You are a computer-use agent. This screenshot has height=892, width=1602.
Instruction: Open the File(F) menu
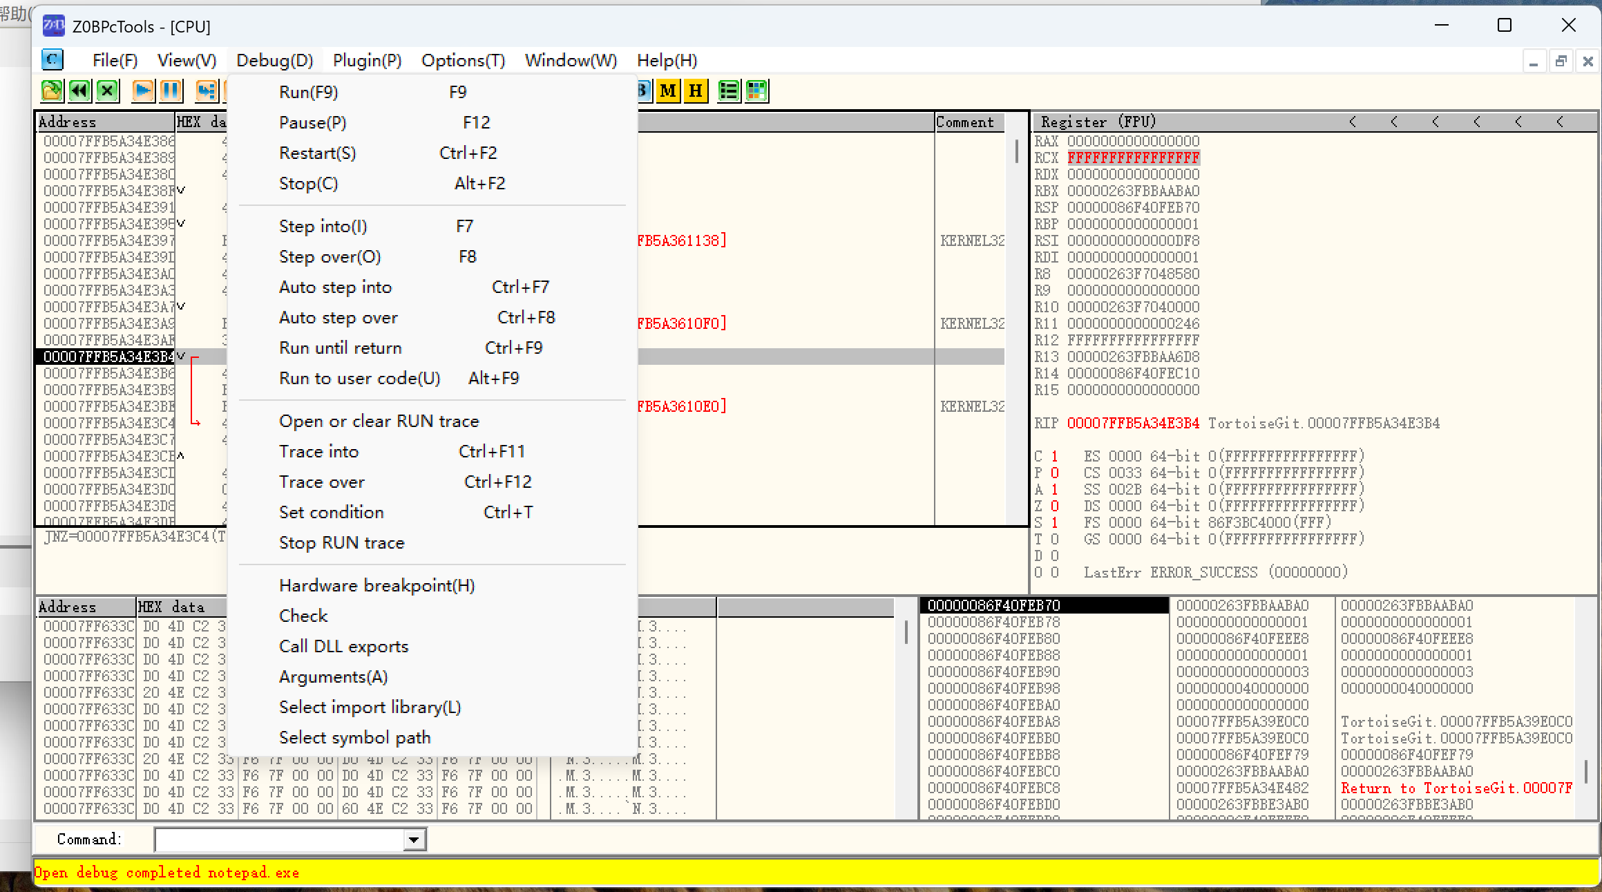[x=115, y=60]
